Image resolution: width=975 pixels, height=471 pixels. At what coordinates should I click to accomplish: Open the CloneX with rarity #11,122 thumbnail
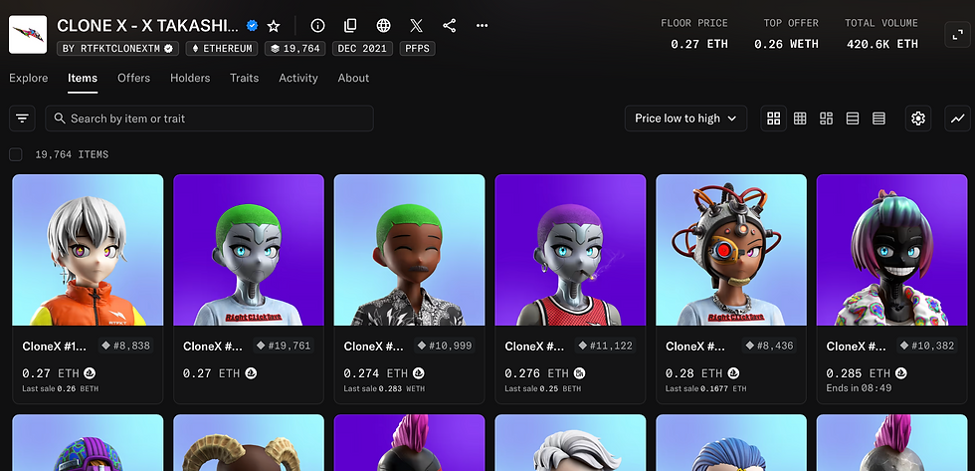point(570,250)
